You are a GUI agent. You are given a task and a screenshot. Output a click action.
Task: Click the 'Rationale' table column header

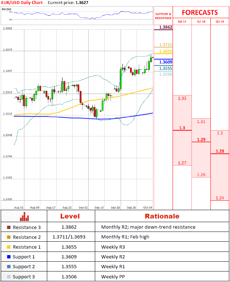pyautogui.click(x=162, y=216)
